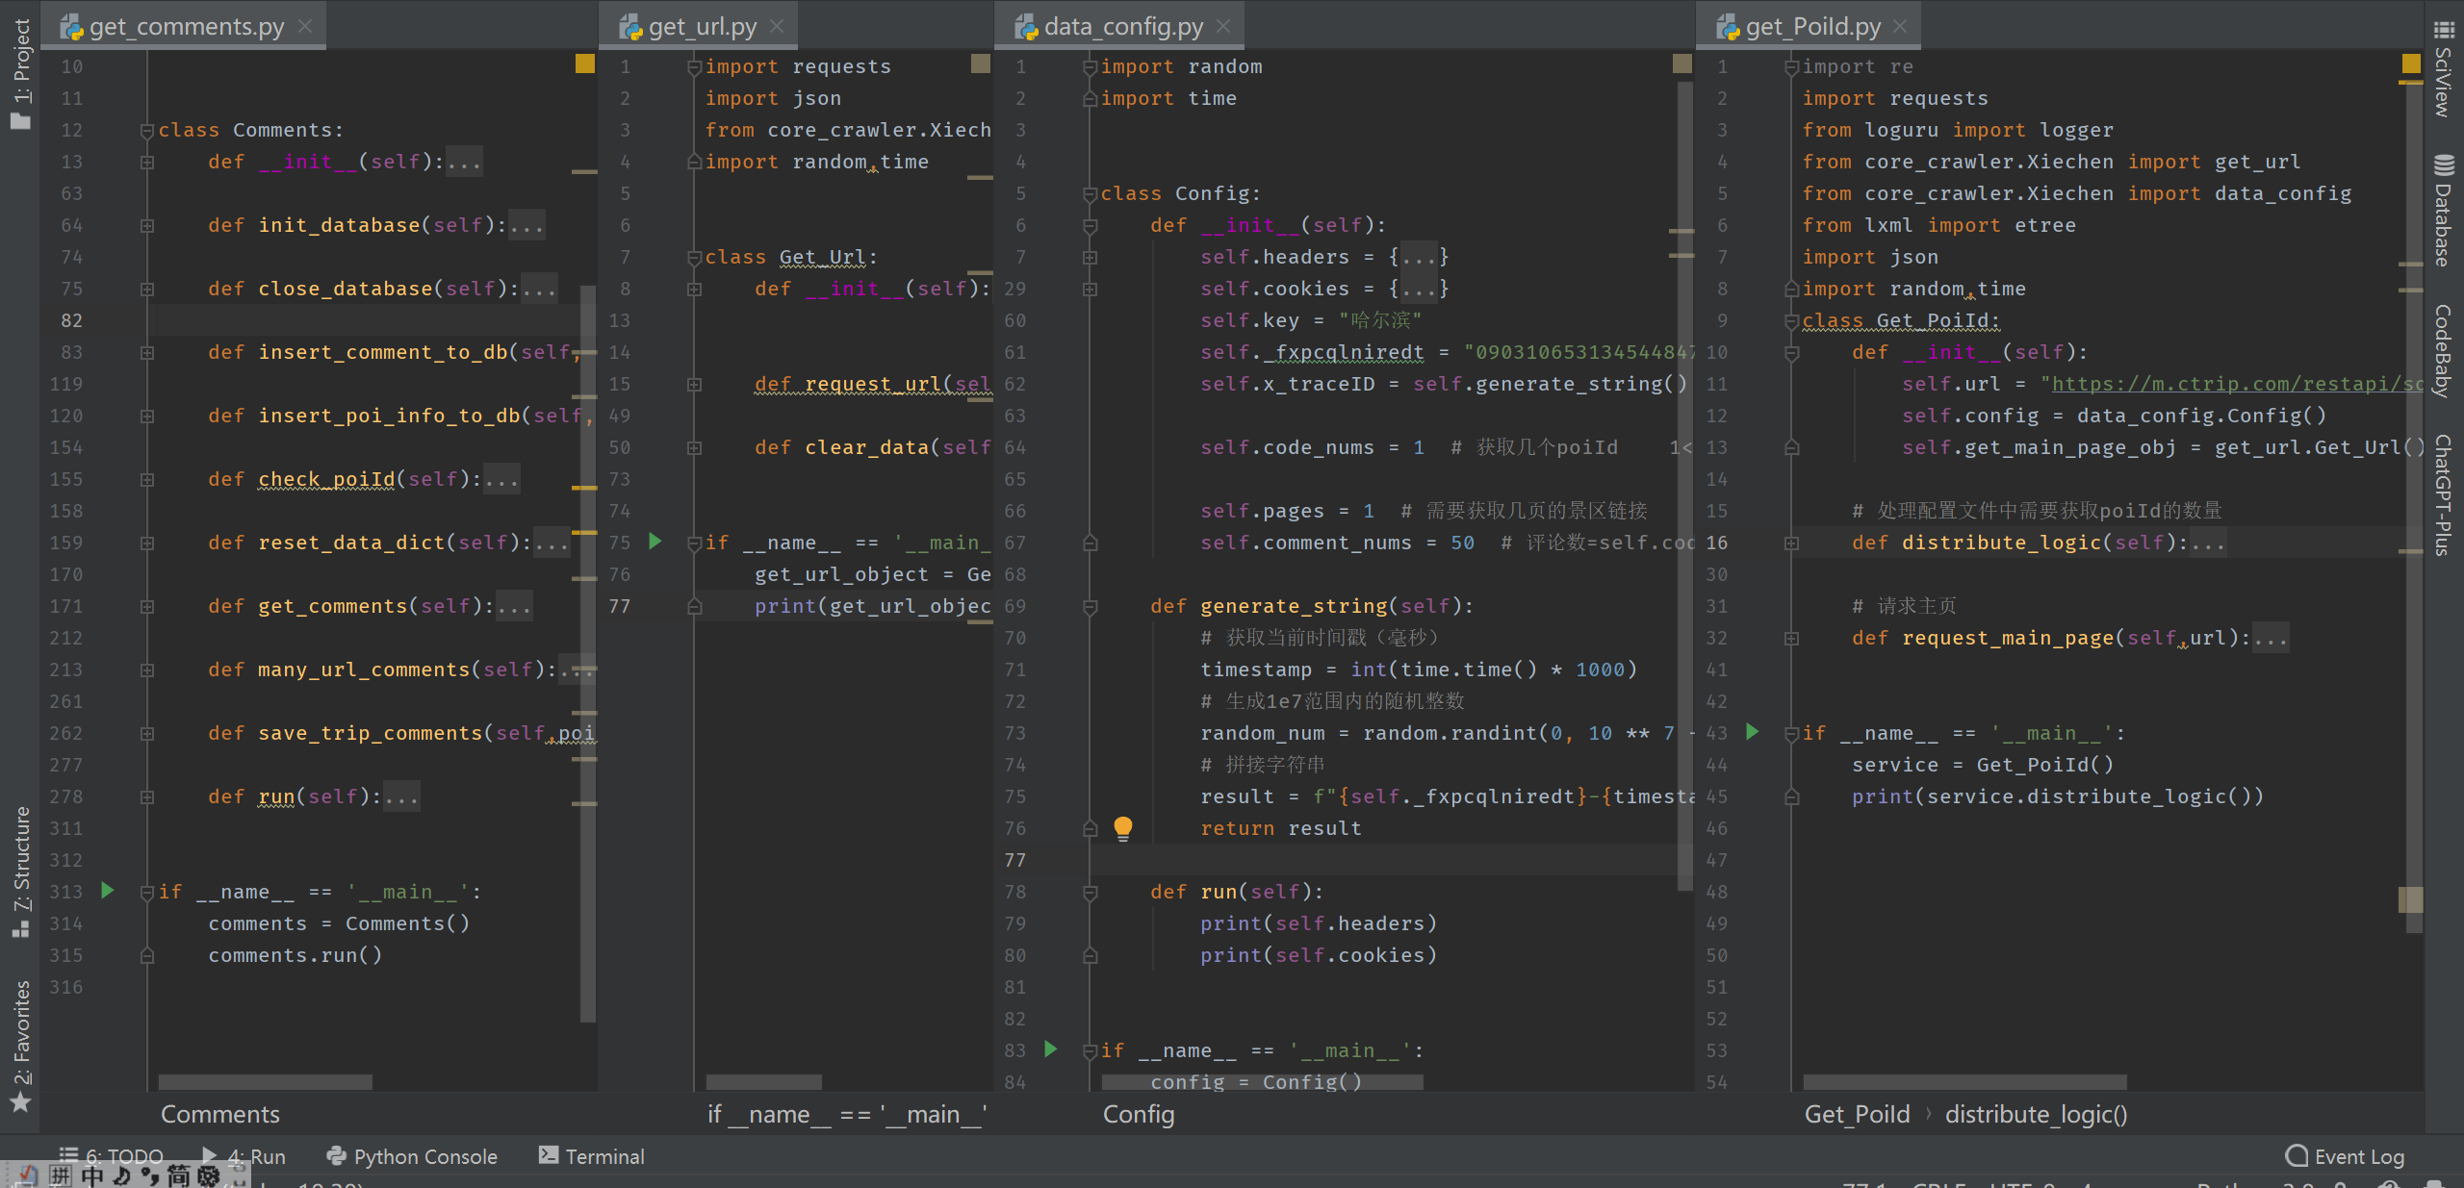The image size is (2464, 1188).
Task: Click inspection indicator in get_Poild.py editor
Action: coord(2410,63)
